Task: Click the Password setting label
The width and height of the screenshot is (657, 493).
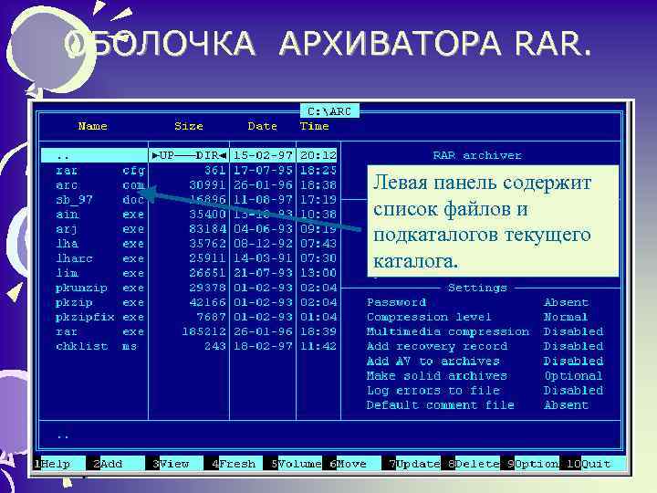Action: (x=396, y=302)
